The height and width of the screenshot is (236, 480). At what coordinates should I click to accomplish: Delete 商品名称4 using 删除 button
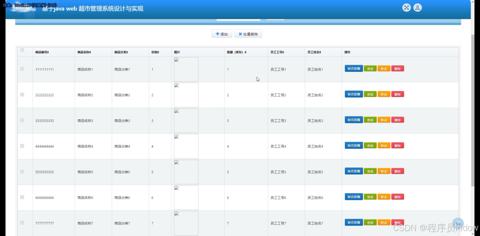point(397,146)
